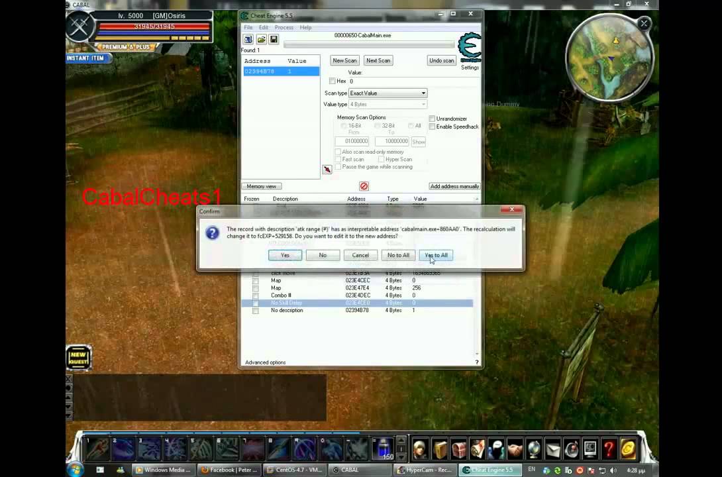Click the monitor options icon in game bar
This screenshot has height=477, width=722.
tap(590, 449)
